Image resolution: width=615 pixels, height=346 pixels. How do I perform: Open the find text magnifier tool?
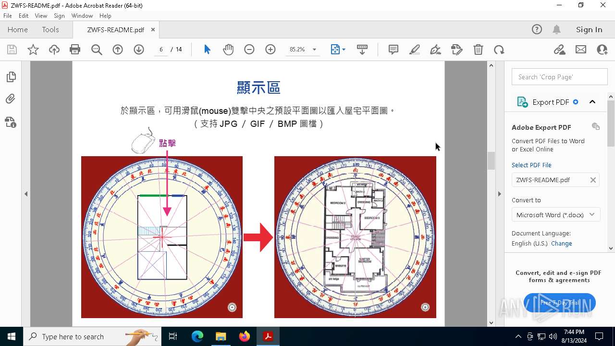[x=97, y=49]
